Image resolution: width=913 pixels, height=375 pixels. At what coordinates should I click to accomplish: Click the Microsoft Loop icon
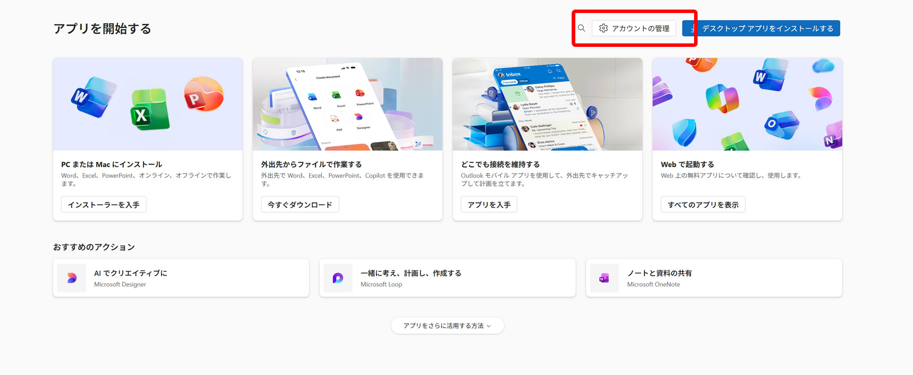[338, 278]
